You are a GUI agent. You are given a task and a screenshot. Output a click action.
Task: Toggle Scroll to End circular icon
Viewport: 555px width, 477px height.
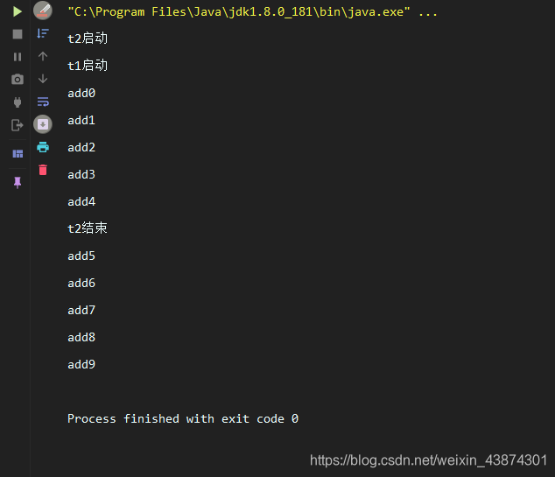43,124
